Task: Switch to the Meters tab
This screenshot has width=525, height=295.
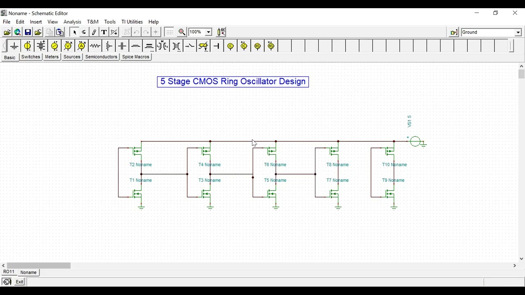Action: coord(52,57)
